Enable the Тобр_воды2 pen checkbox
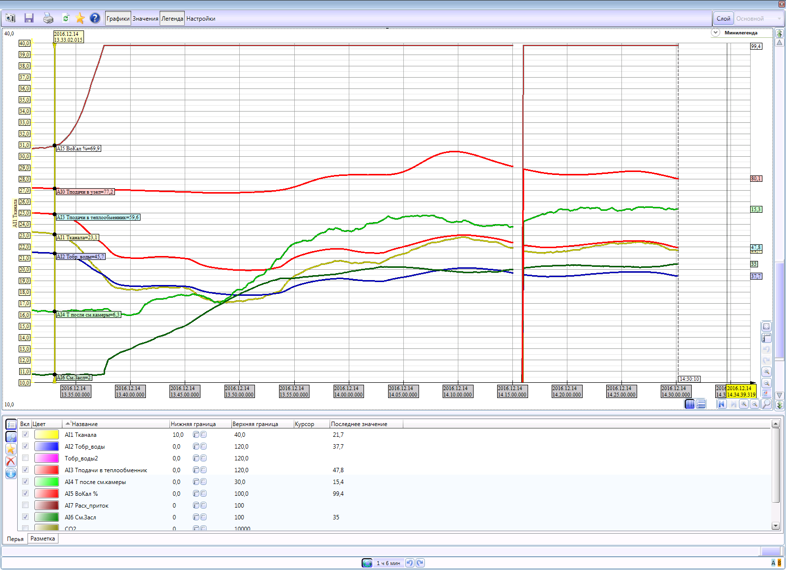Screen dimensions: 786x570 pyautogui.click(x=25, y=458)
